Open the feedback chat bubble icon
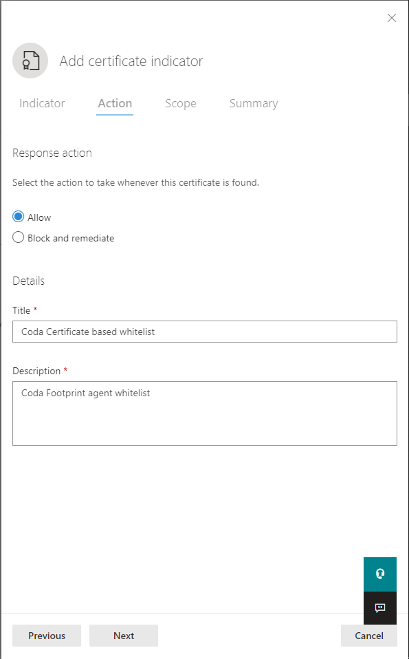This screenshot has height=659, width=409. [380, 607]
